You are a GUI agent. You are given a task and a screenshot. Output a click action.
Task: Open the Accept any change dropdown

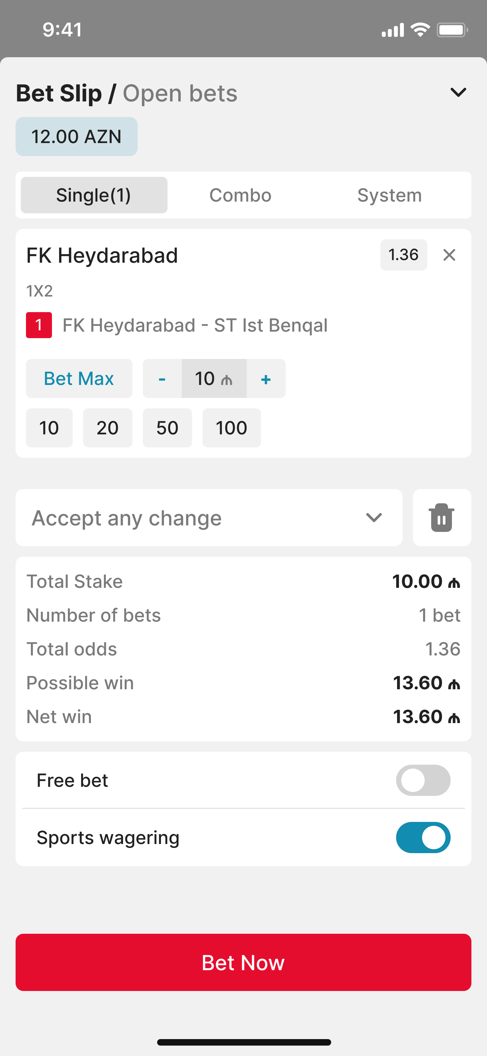(x=209, y=517)
